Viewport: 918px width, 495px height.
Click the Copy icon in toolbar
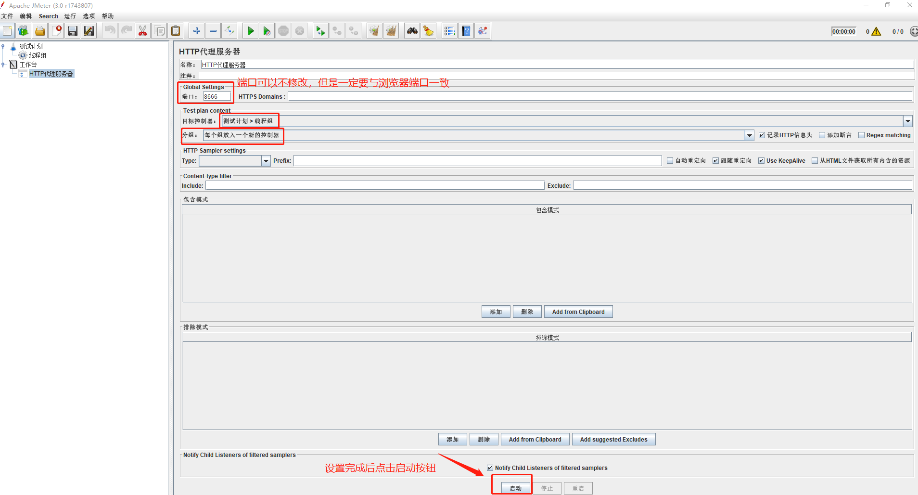[159, 31]
